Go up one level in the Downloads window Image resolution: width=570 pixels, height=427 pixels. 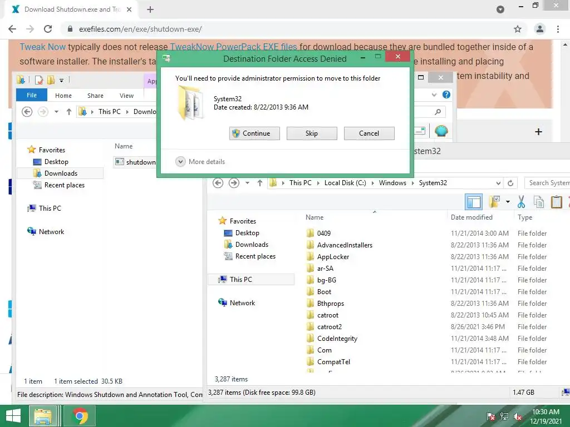pyautogui.click(x=68, y=112)
